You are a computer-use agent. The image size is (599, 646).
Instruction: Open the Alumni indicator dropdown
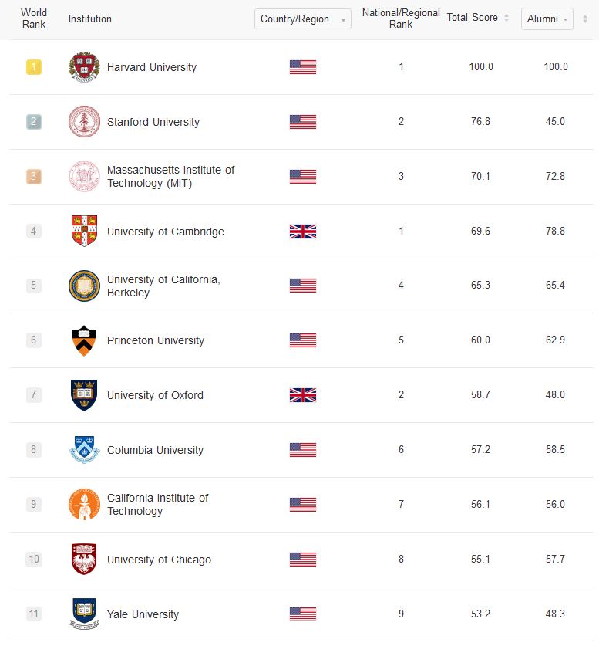tap(547, 19)
